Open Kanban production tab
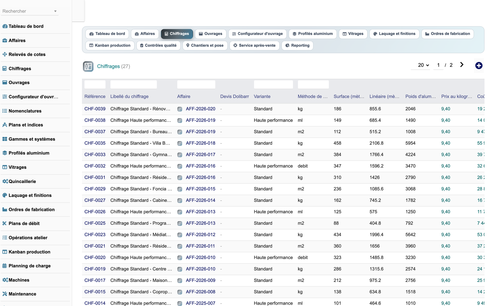 (x=110, y=45)
